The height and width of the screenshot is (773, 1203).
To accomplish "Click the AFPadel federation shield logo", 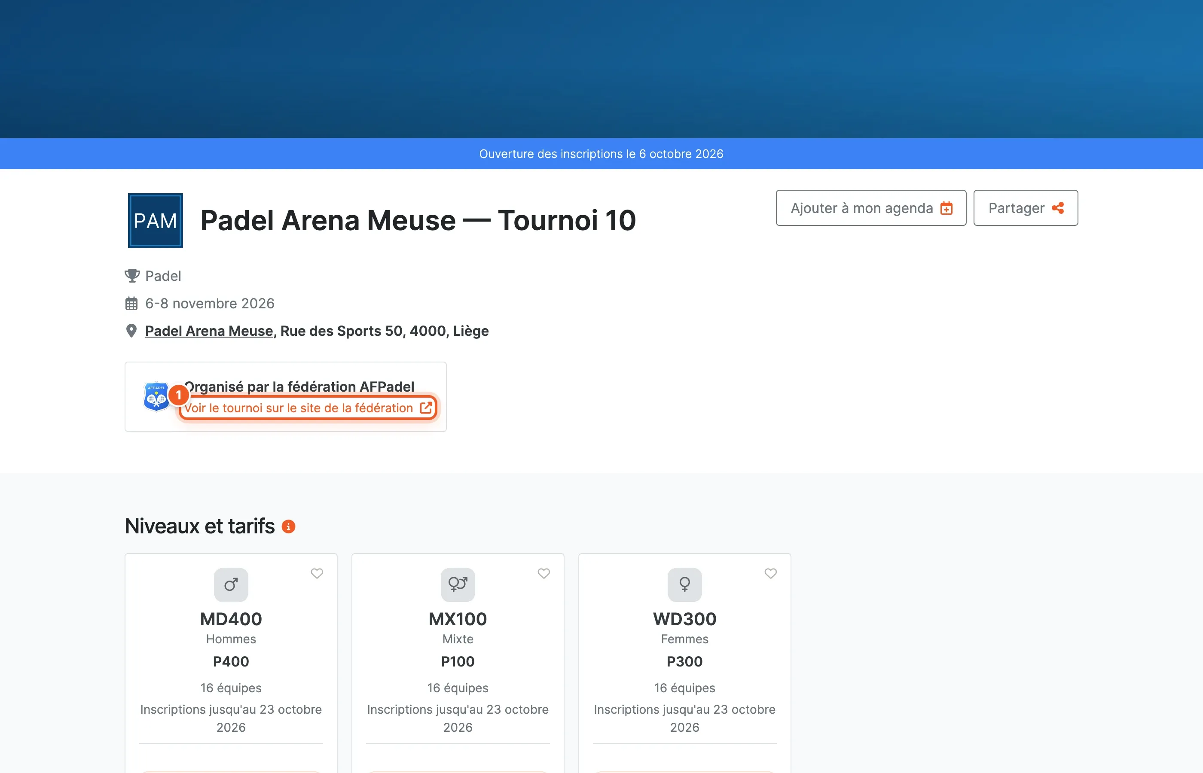I will point(157,396).
